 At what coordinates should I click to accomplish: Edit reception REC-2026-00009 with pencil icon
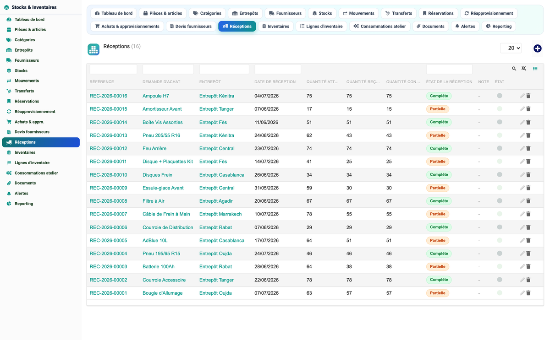point(522,188)
